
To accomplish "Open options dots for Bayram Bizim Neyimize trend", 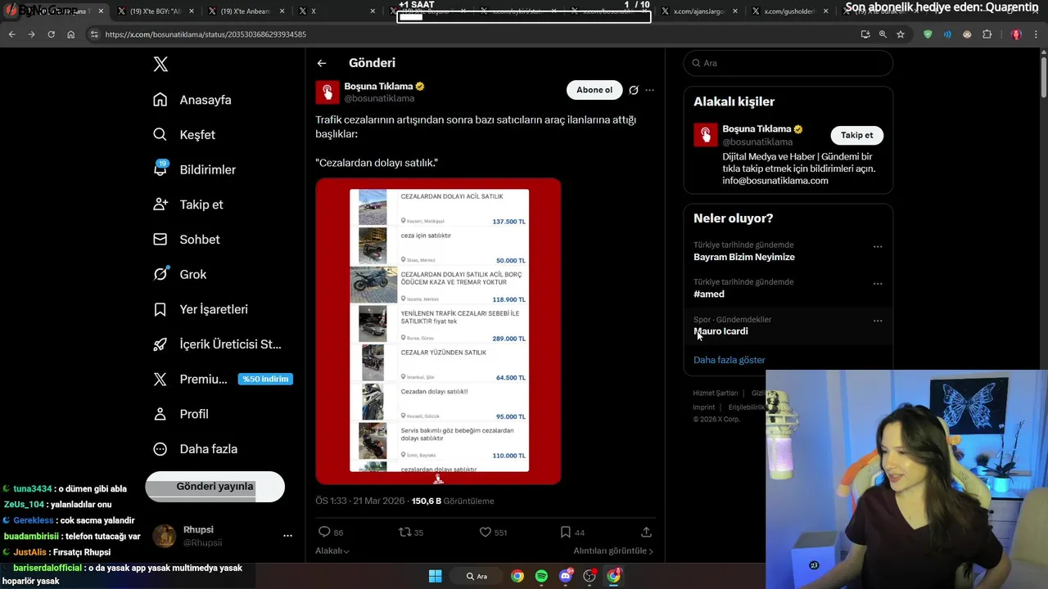I will [x=878, y=246].
